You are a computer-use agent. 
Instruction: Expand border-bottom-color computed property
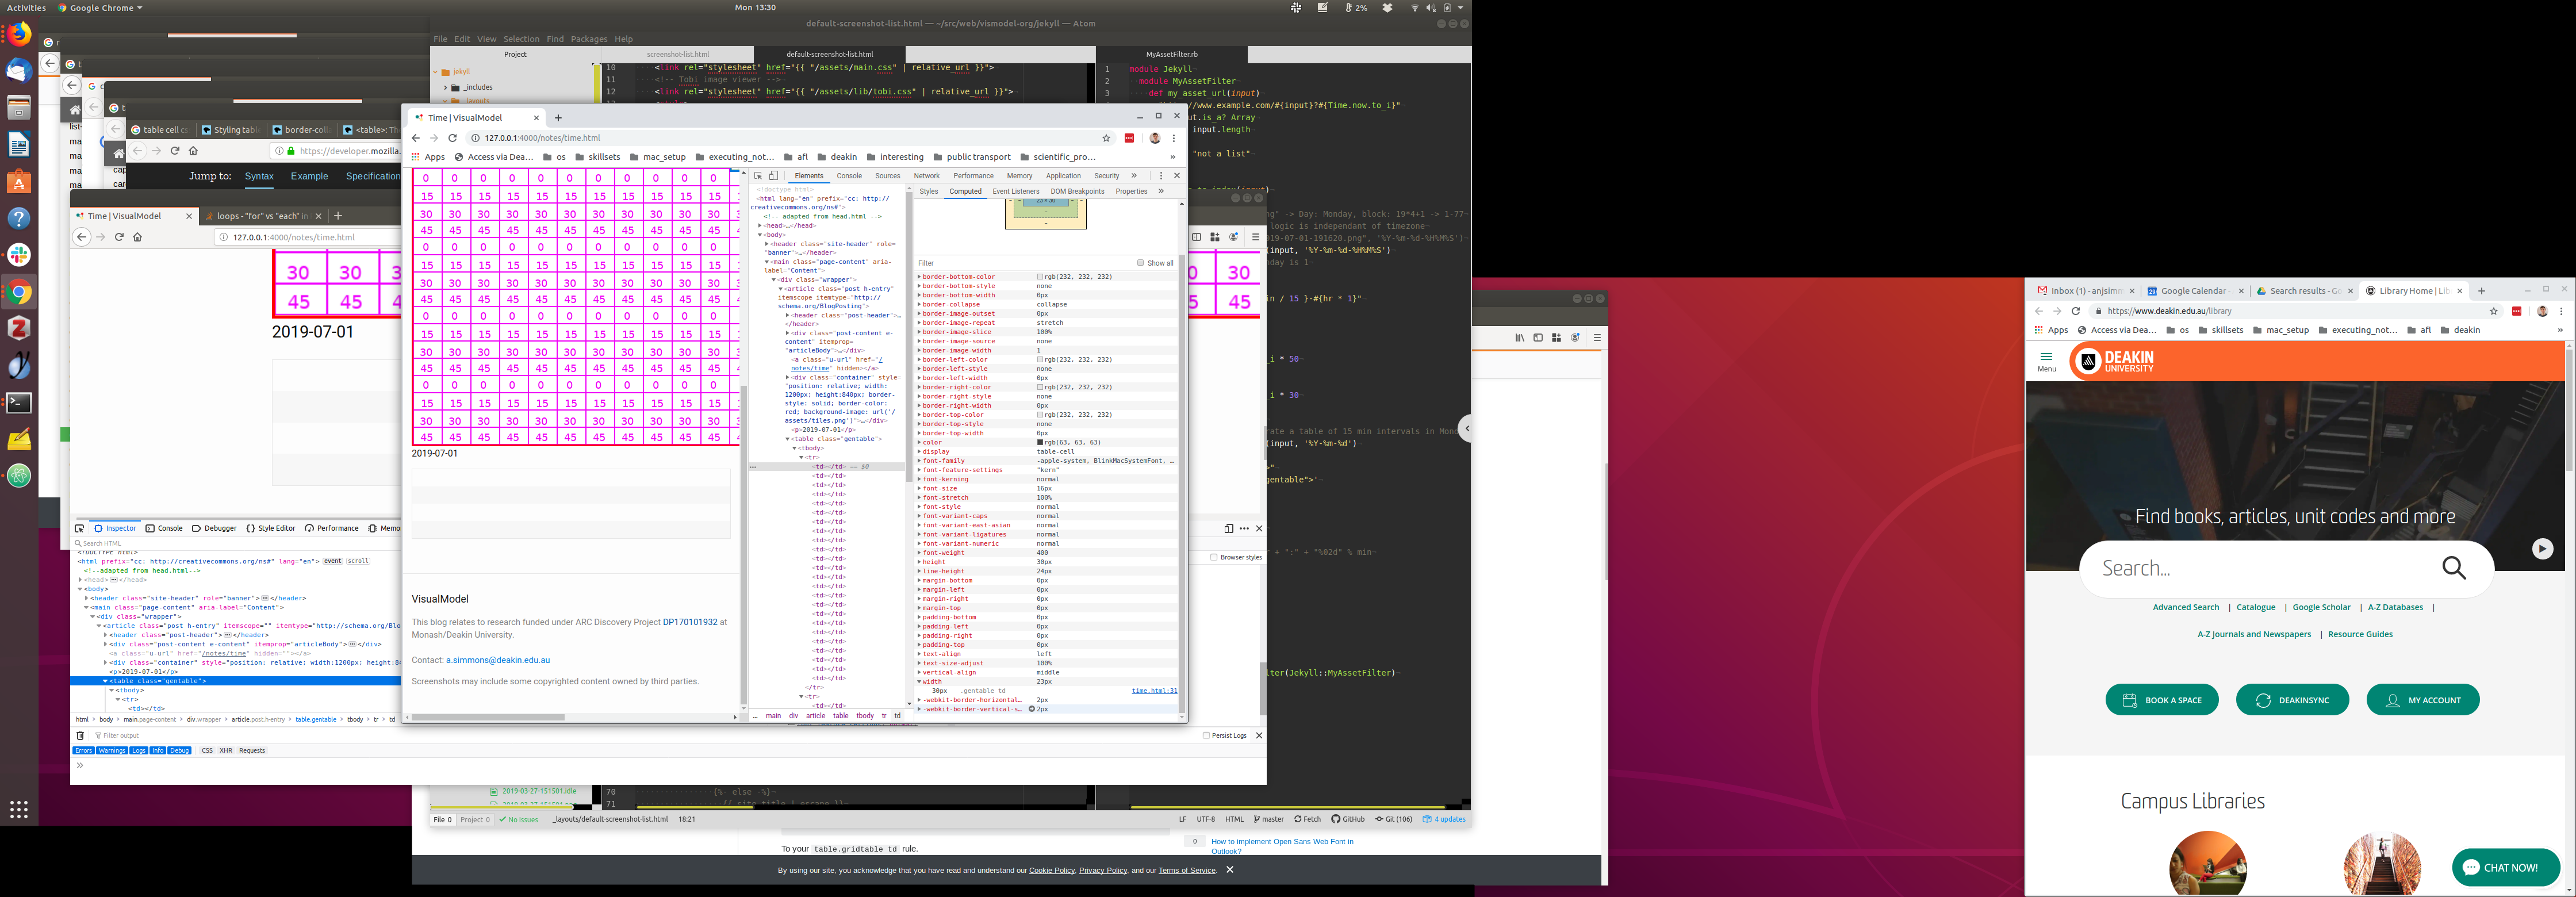point(919,277)
